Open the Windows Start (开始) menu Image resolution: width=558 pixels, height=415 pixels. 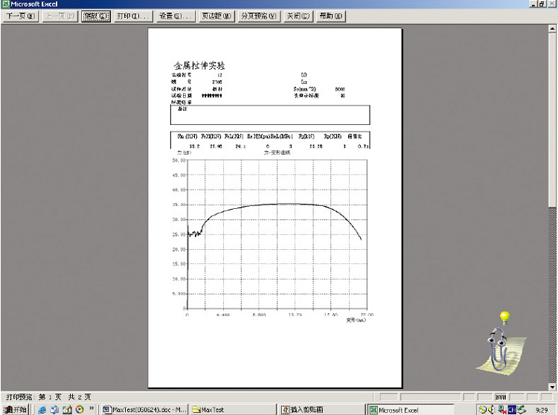15,410
